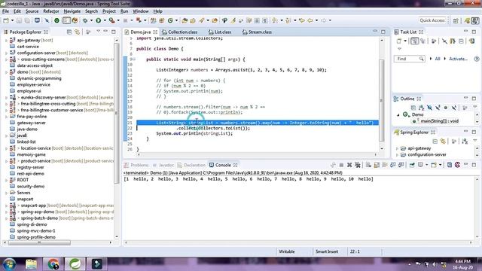Open File Explorer from the taskbar
The width and height of the screenshot is (482, 271).
(31, 264)
